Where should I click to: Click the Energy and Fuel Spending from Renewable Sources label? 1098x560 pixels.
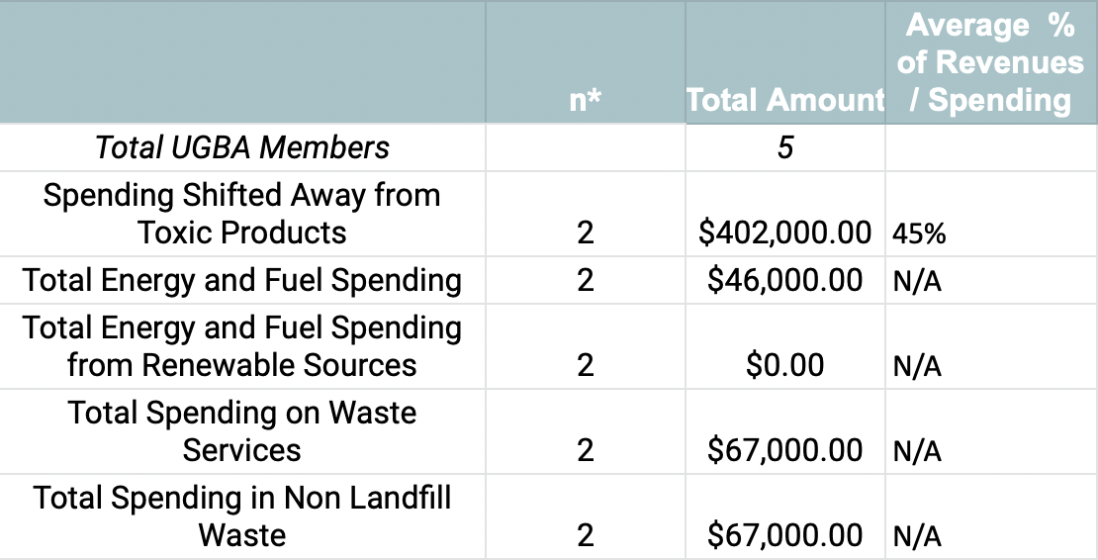[x=242, y=346]
